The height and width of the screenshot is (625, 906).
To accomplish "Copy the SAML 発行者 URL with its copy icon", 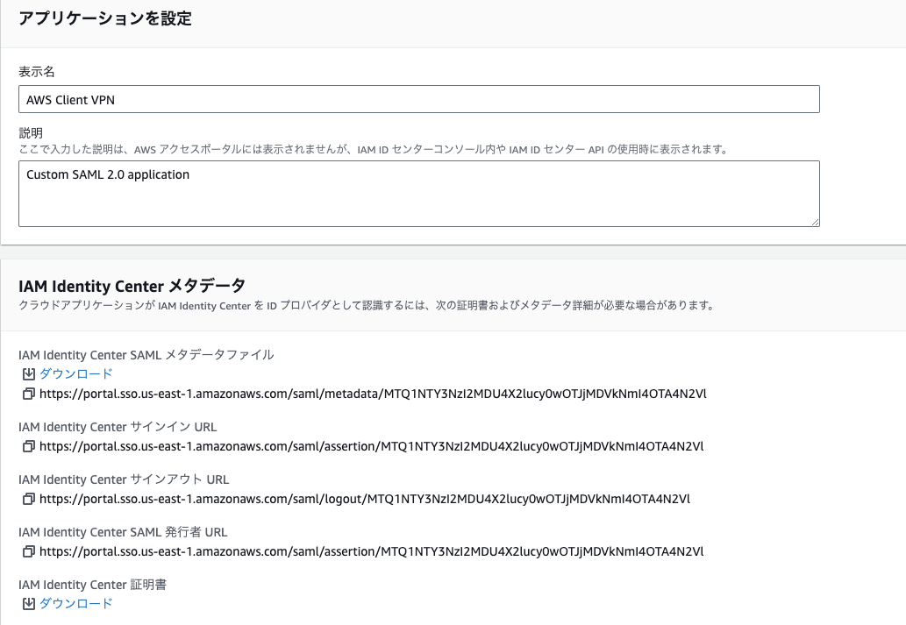I will point(28,551).
